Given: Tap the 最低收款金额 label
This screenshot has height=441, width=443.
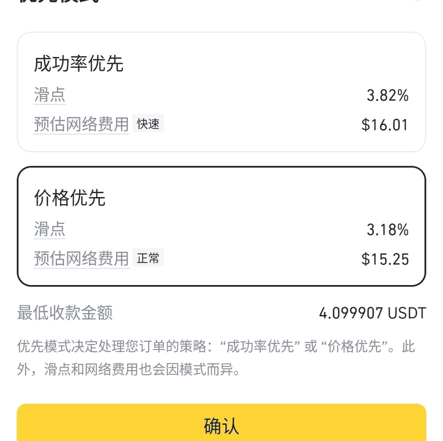Looking at the screenshot, I should tap(65, 312).
